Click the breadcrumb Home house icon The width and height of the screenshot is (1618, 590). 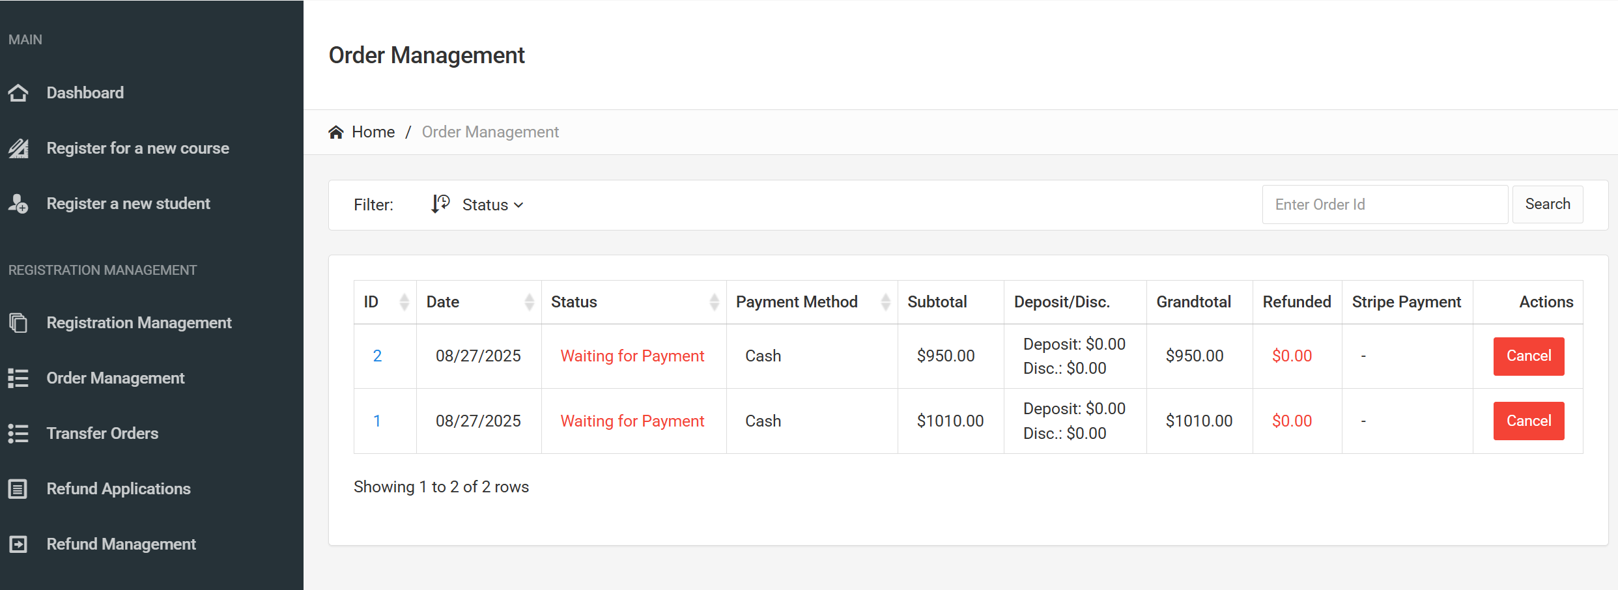click(336, 132)
